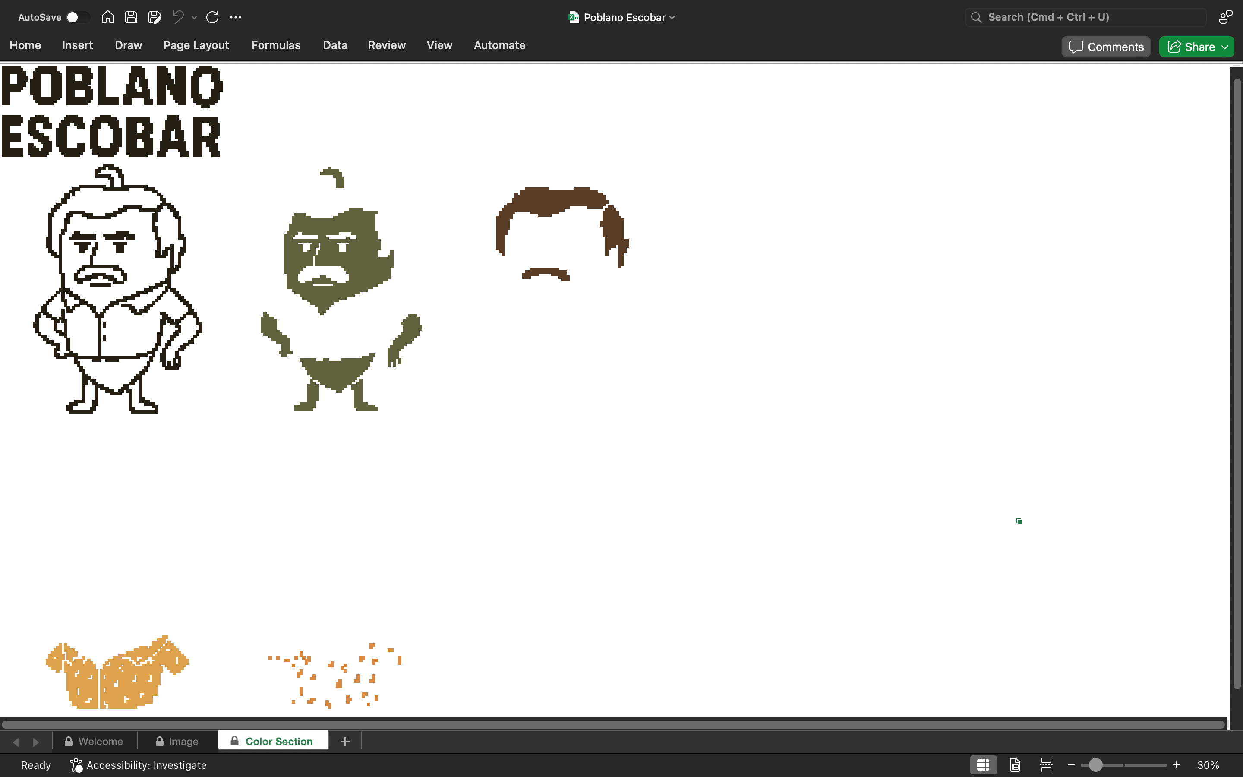The height and width of the screenshot is (777, 1243).
Task: Open the Insert ribbon tab
Action: point(78,45)
